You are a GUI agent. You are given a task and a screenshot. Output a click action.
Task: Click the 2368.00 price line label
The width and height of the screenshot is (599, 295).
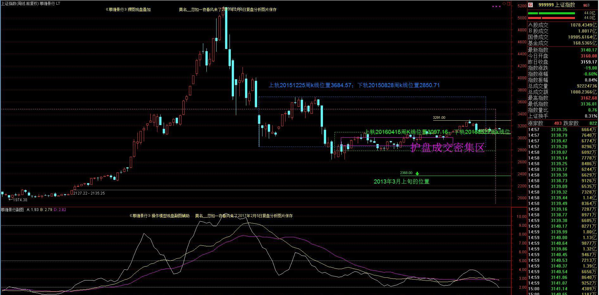tap(406, 173)
